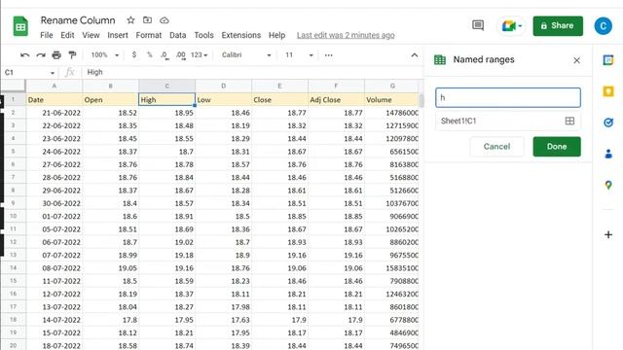
Task: Format as percent
Action: (x=149, y=54)
